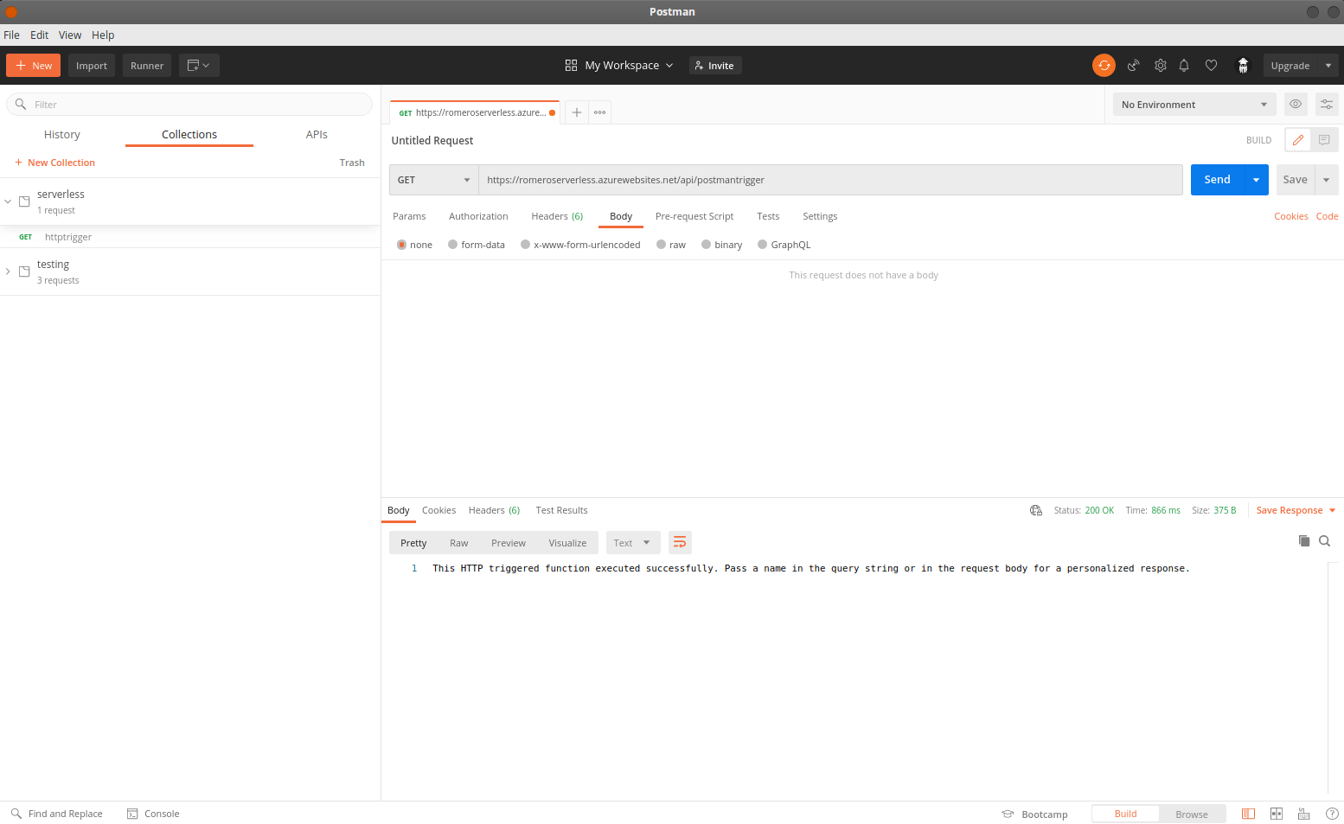Screen dimensions: 1344x824
Task: Click the sync status icon
Action: 1104,66
